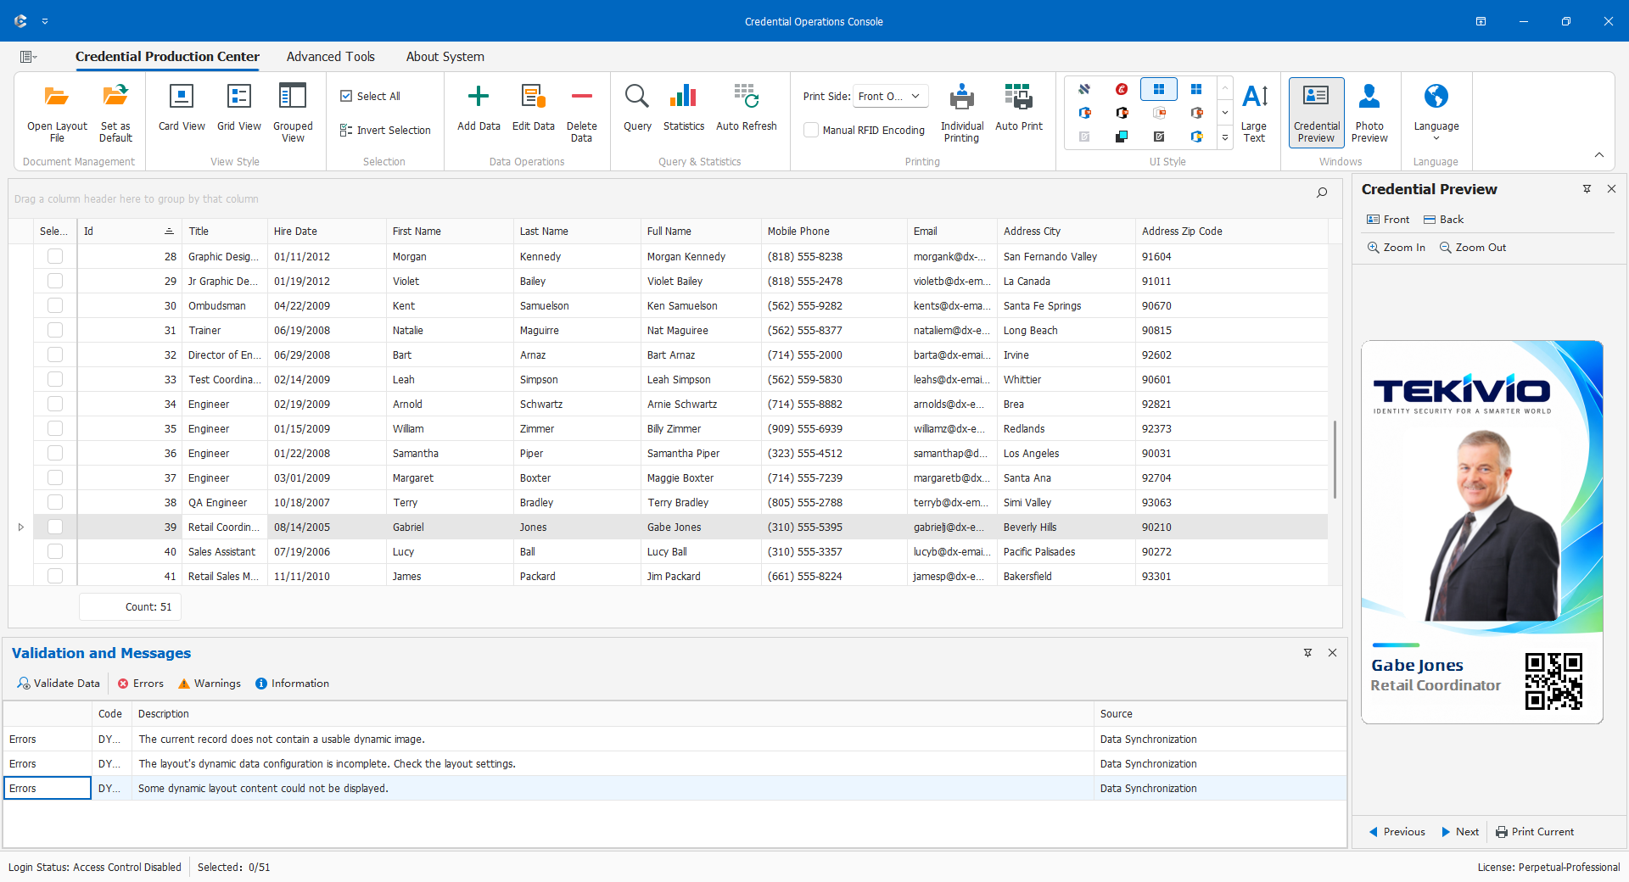Open the Photo Preview window

[1369, 113]
